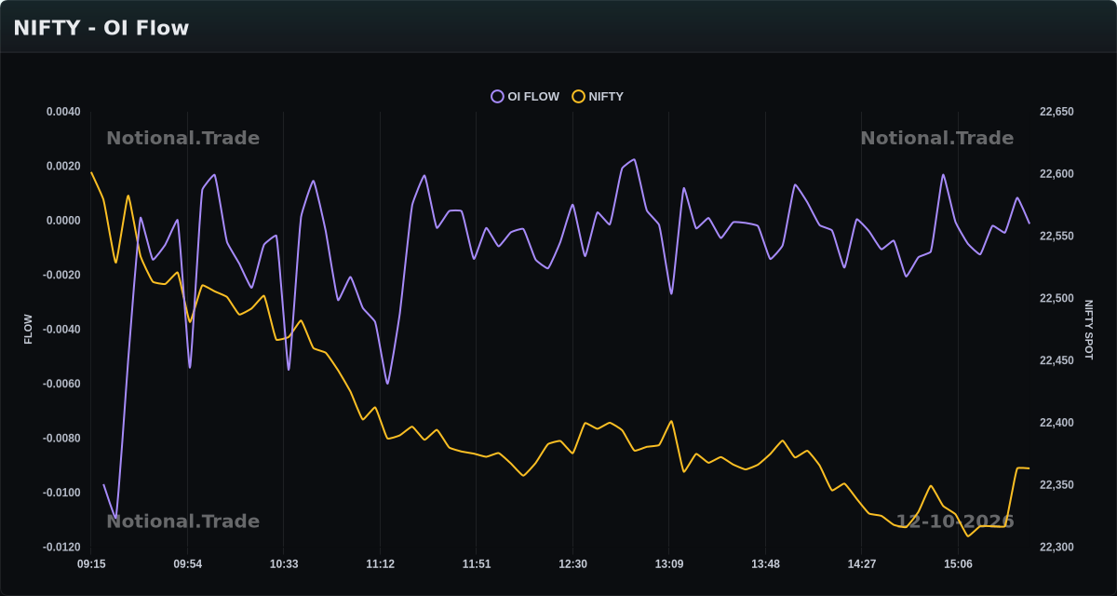Toggle the NIFTY series in legend

pyautogui.click(x=598, y=97)
